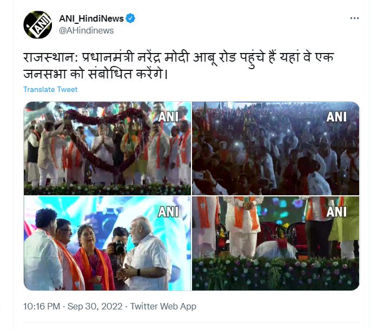Open the garland welcome photo
This screenshot has width=370, height=330.
pyautogui.click(x=107, y=148)
